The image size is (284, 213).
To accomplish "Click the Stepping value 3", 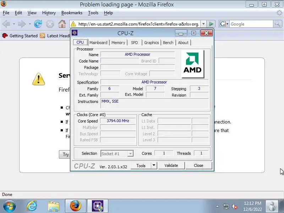I will 199,88.
